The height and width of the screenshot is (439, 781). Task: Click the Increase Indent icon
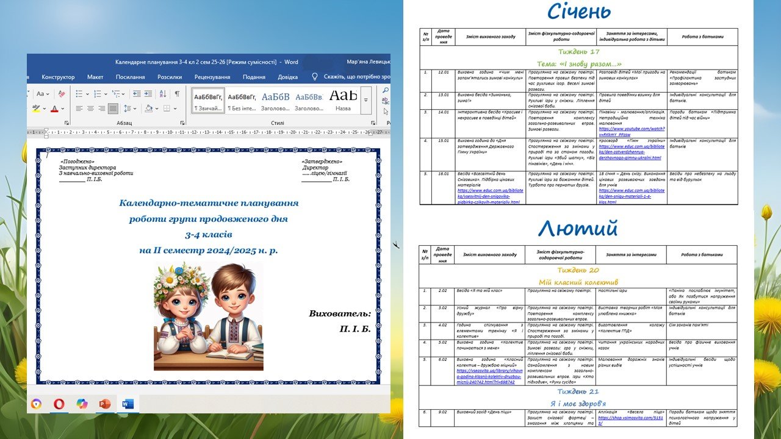148,94
